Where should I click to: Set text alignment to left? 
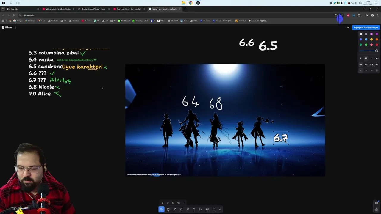pos(361,70)
